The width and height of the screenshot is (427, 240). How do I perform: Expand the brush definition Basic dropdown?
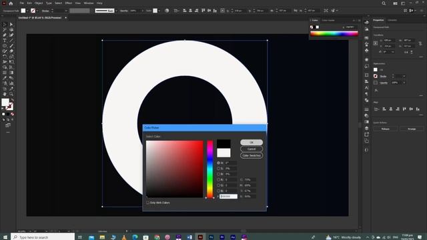click(x=116, y=11)
